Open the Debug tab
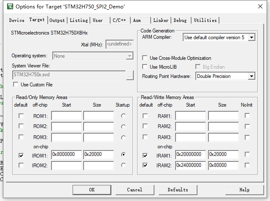Image resolution: width=270 pixels, height=201 pixels. pos(181,20)
